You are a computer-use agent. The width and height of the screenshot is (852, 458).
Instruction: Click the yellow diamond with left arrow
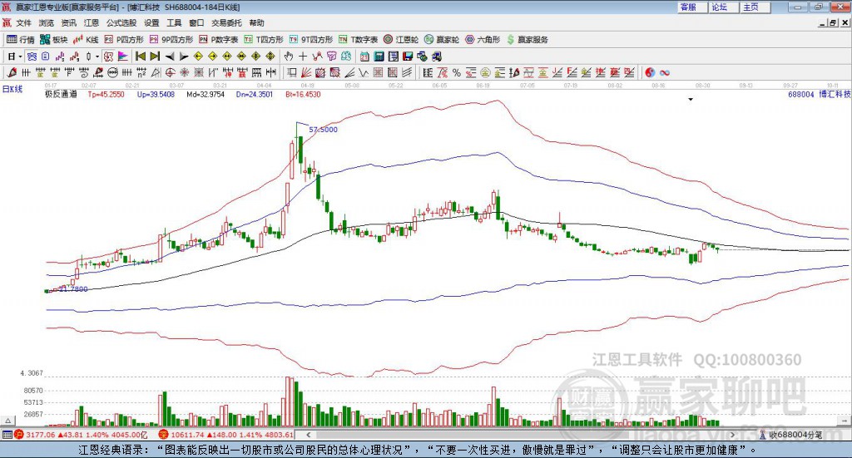[x=198, y=57]
